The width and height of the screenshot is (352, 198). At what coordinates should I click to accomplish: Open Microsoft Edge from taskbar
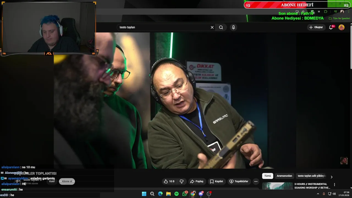(160, 194)
